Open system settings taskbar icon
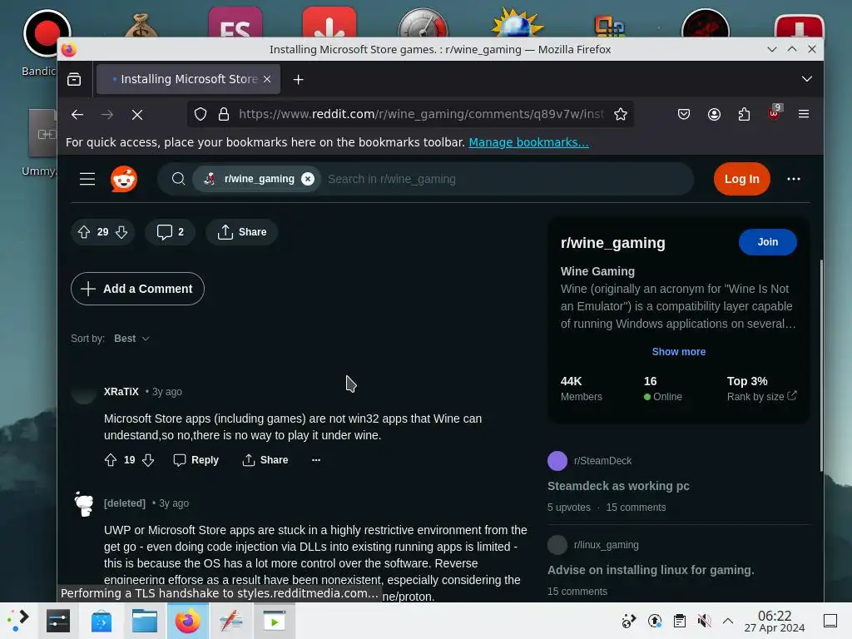The height and width of the screenshot is (639, 852). point(58,621)
